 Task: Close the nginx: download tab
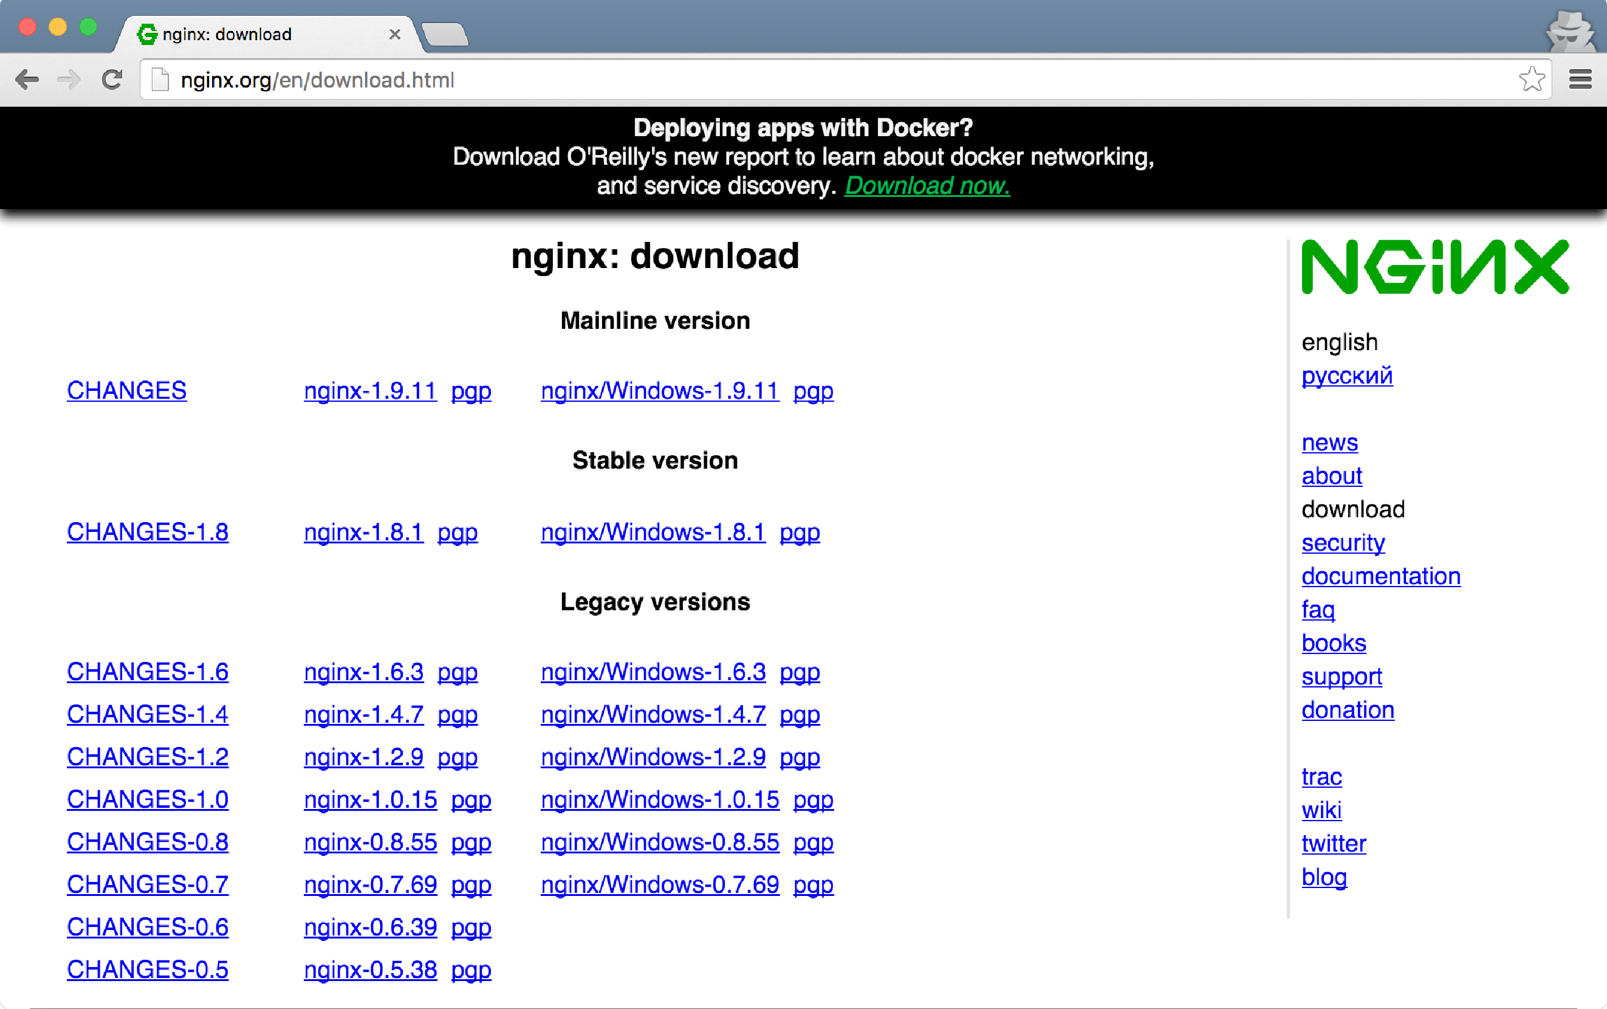tap(394, 34)
